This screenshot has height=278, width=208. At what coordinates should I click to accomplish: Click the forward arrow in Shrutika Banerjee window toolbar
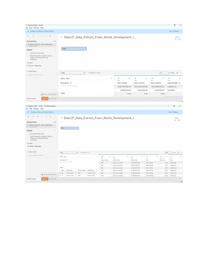click(37, 117)
